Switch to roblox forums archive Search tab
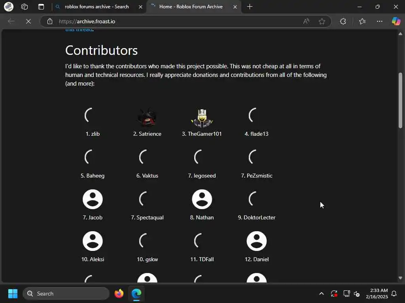Viewport: 405px width, 303px height. (97, 7)
